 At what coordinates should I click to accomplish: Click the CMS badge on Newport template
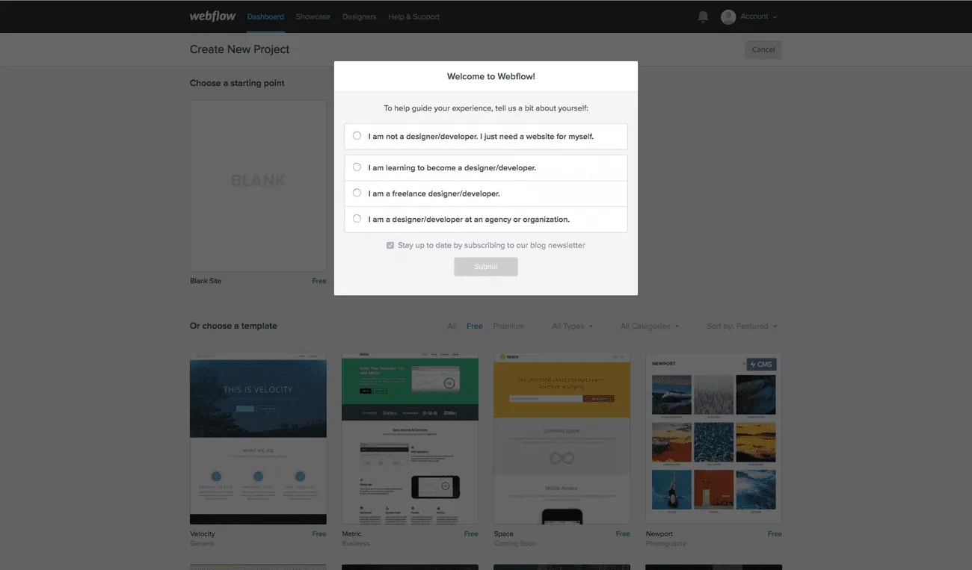click(x=761, y=364)
